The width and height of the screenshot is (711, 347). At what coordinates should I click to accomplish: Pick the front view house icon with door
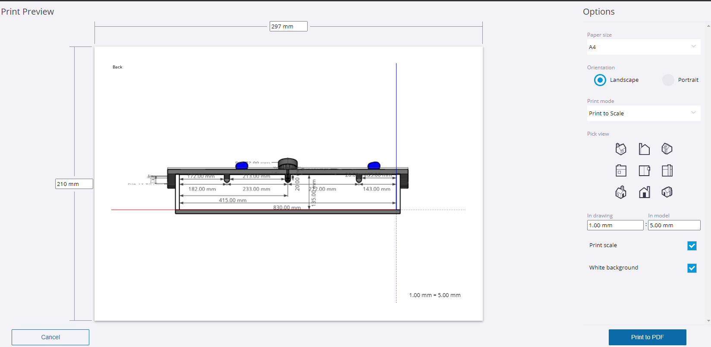[x=644, y=192]
